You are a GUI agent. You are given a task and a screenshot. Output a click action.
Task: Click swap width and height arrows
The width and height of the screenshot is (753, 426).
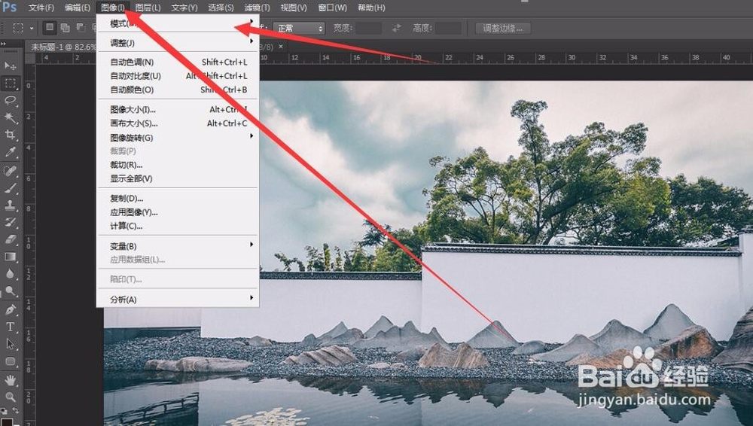(396, 29)
